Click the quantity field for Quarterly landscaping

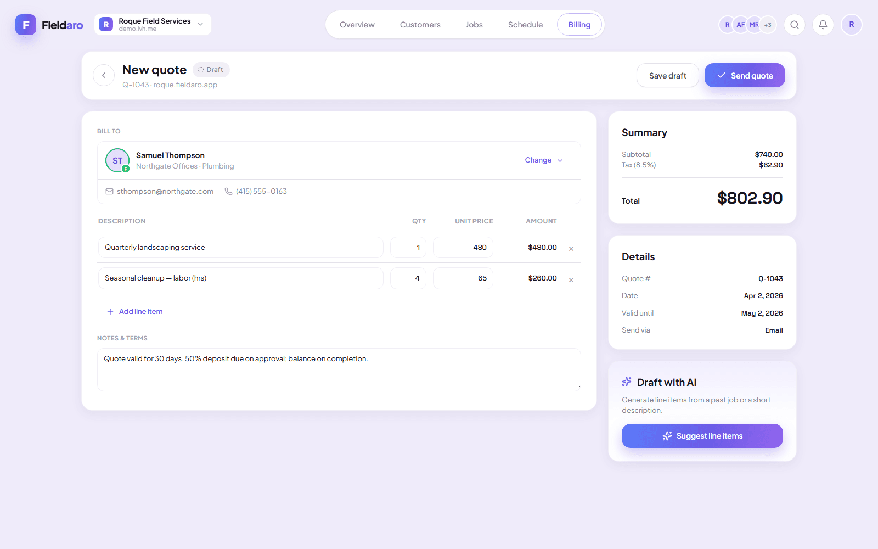pos(408,248)
